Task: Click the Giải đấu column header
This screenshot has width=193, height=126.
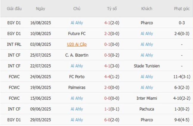Action: (15, 9)
